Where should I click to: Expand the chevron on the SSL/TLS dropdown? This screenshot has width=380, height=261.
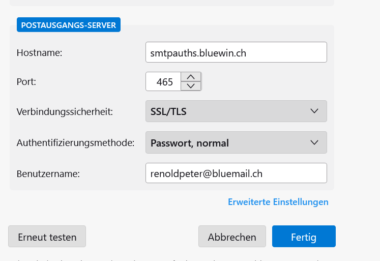pos(314,111)
